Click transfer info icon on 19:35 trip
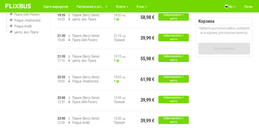The image size is (259, 128). [117, 20]
